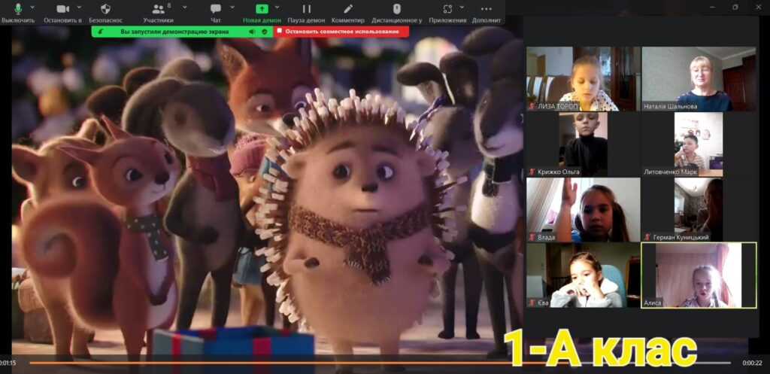
Task: Start a Новая демонстрация share icon
Action: point(262,9)
